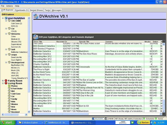Viewport: 167px width, 125px height.
Task: Collapse the Living Room tree node
Action: coord(3,83)
